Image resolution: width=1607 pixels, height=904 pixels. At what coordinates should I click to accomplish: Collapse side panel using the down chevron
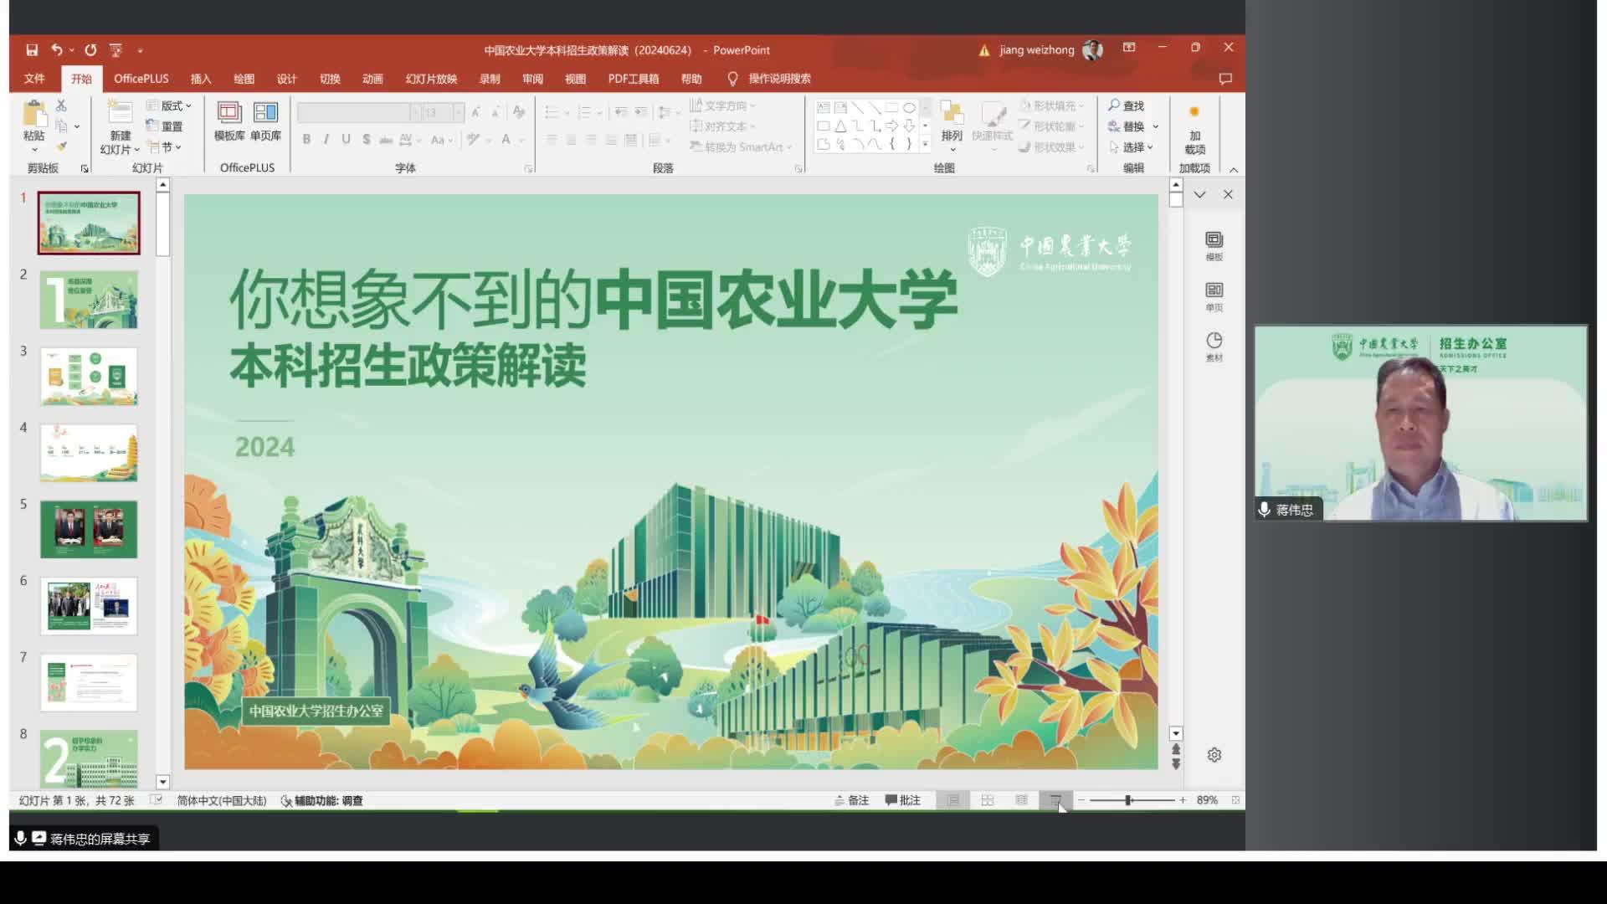pos(1199,194)
